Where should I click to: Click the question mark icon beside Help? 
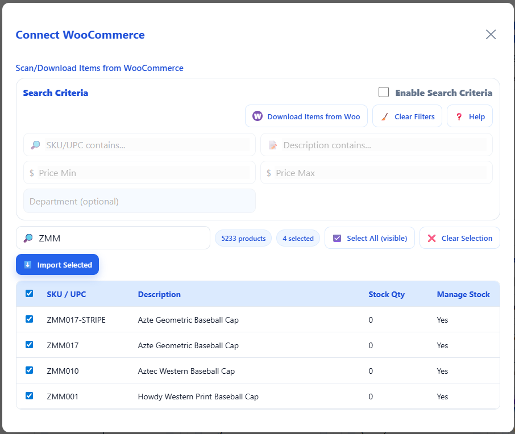pyautogui.click(x=459, y=116)
